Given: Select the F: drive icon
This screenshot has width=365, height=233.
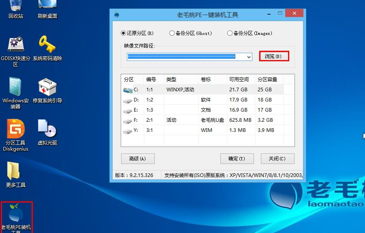Looking at the screenshot, I should point(128,121).
